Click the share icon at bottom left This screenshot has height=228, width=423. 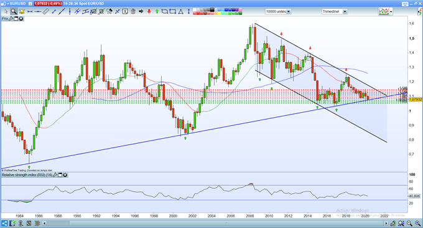tap(4, 223)
